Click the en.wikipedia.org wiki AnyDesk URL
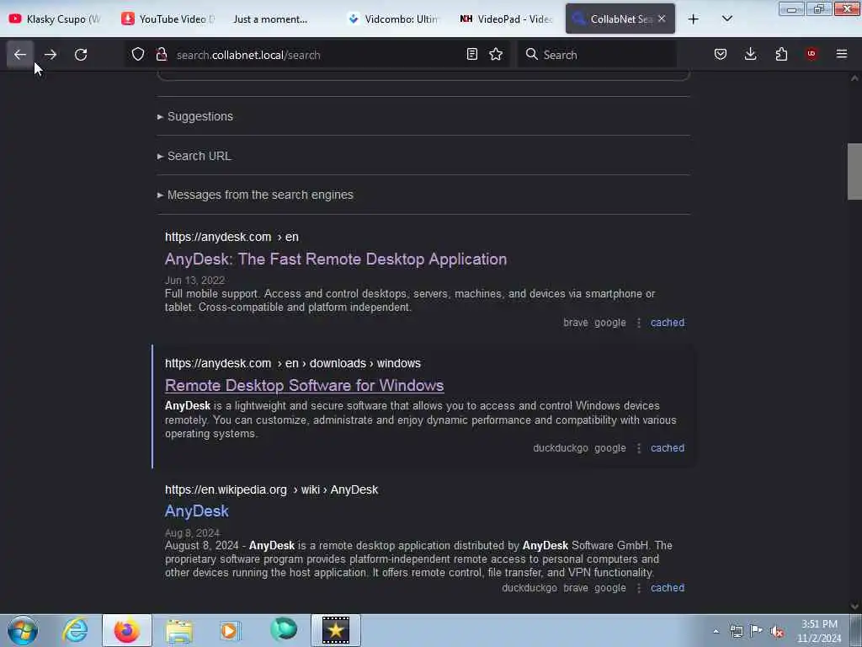 272,489
